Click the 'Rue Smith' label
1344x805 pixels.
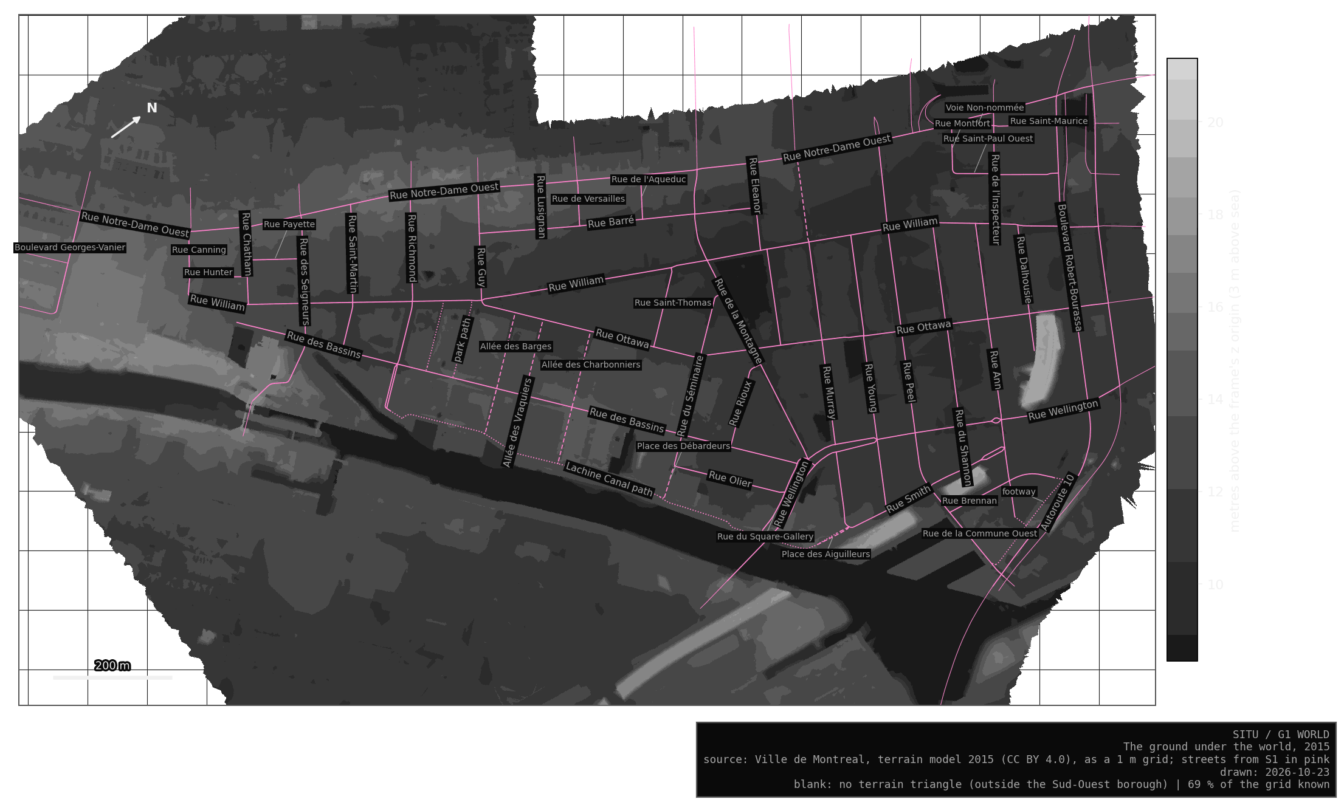(x=909, y=499)
